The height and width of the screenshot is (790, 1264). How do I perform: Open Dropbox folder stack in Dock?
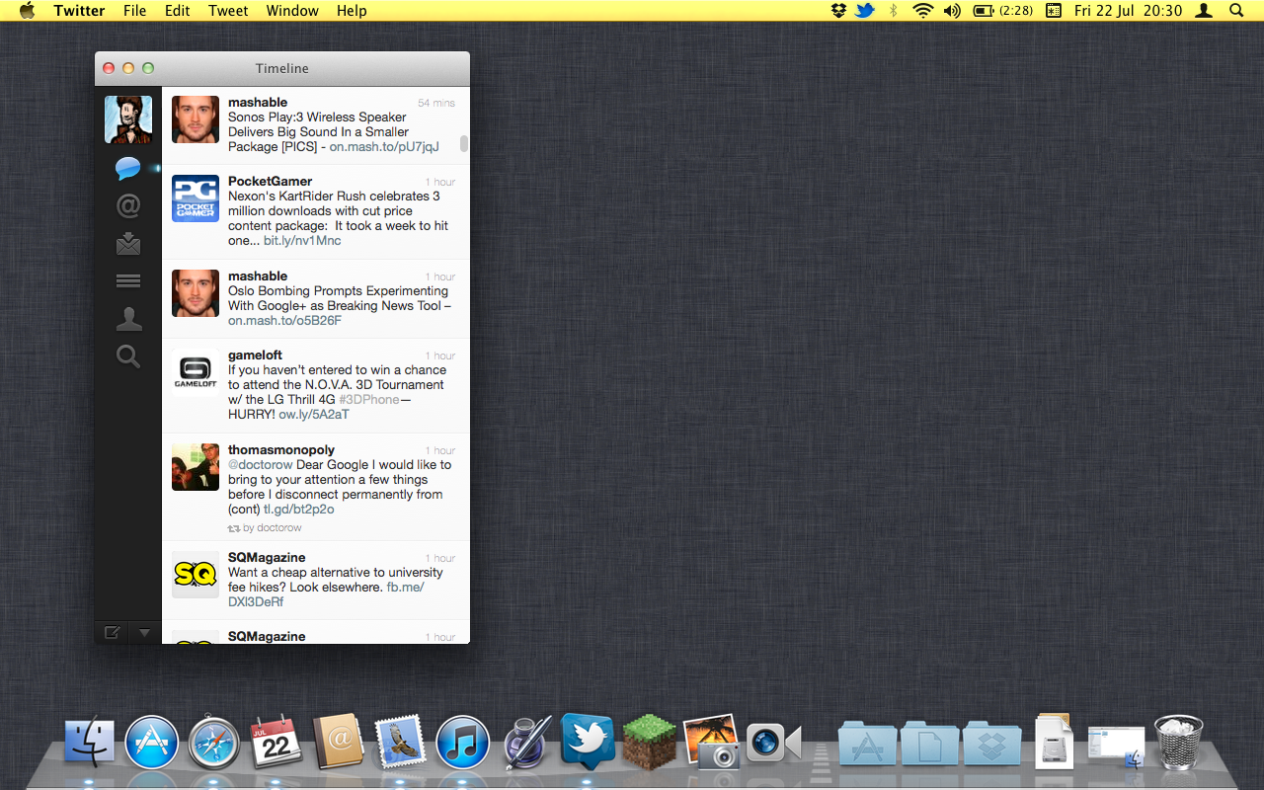pyautogui.click(x=992, y=745)
